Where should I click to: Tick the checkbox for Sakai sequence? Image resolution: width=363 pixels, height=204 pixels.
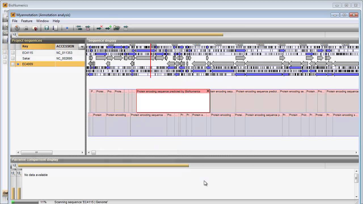[13, 58]
